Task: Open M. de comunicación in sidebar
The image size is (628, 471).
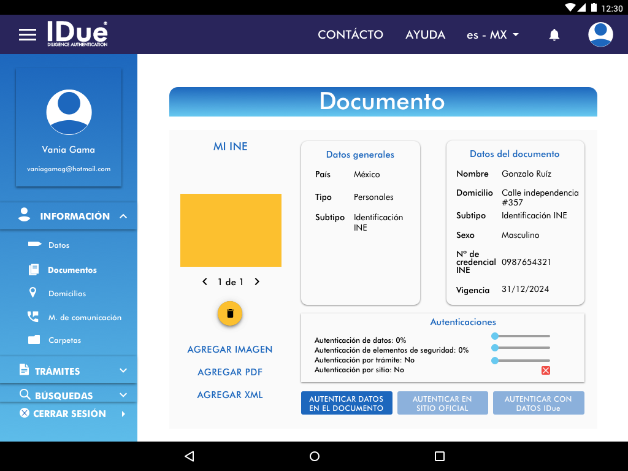Action: [85, 318]
